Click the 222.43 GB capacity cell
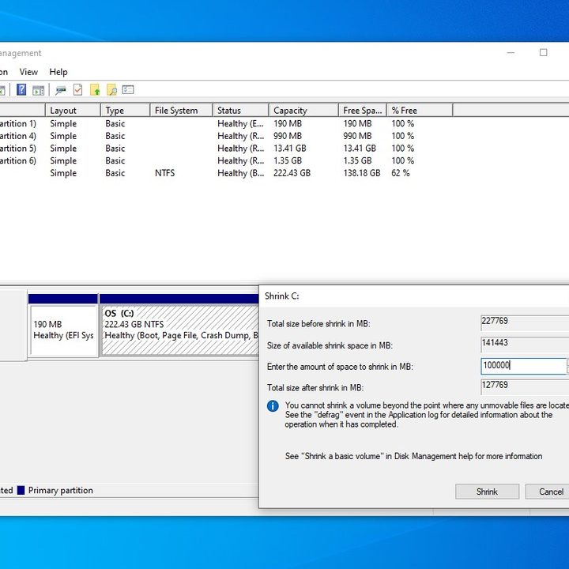569x569 pixels. [x=292, y=173]
